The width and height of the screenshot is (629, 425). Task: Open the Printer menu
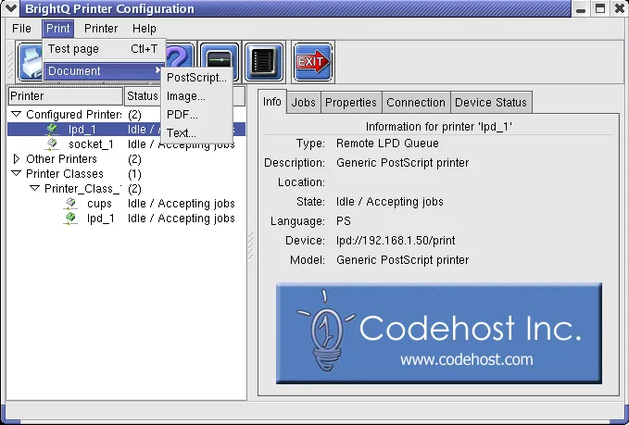coord(101,29)
